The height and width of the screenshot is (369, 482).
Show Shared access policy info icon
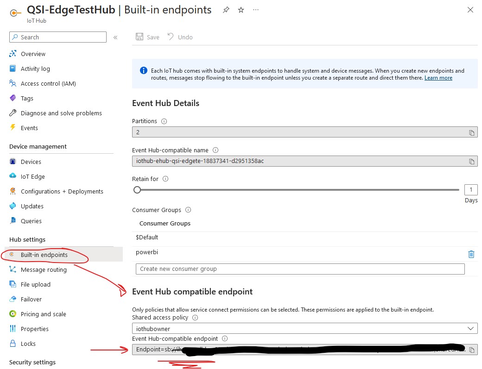click(195, 318)
